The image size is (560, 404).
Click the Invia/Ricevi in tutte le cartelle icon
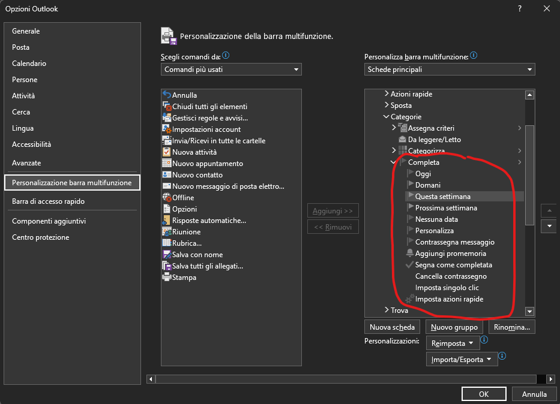pos(167,140)
